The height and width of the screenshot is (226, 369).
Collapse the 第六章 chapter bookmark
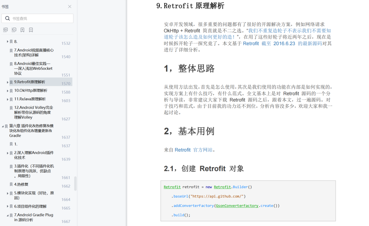pyautogui.click(x=3, y=126)
